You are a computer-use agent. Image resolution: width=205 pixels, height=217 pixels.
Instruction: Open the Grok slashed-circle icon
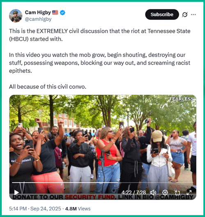(x=184, y=14)
